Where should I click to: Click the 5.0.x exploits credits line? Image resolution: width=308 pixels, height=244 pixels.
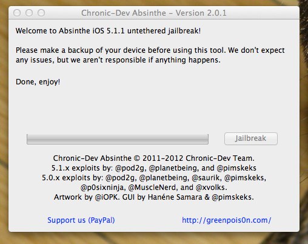pyautogui.click(x=154, y=178)
